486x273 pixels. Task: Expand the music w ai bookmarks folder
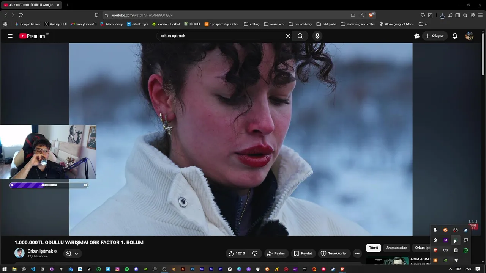[x=274, y=24]
